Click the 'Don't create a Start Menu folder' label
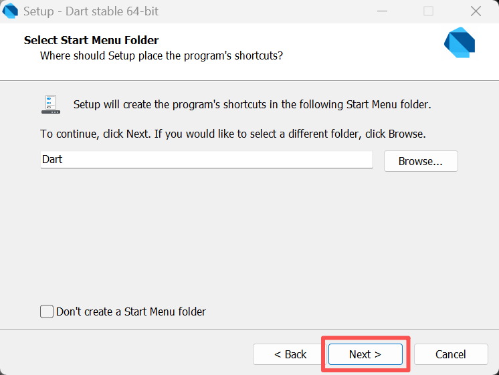 [x=131, y=311]
